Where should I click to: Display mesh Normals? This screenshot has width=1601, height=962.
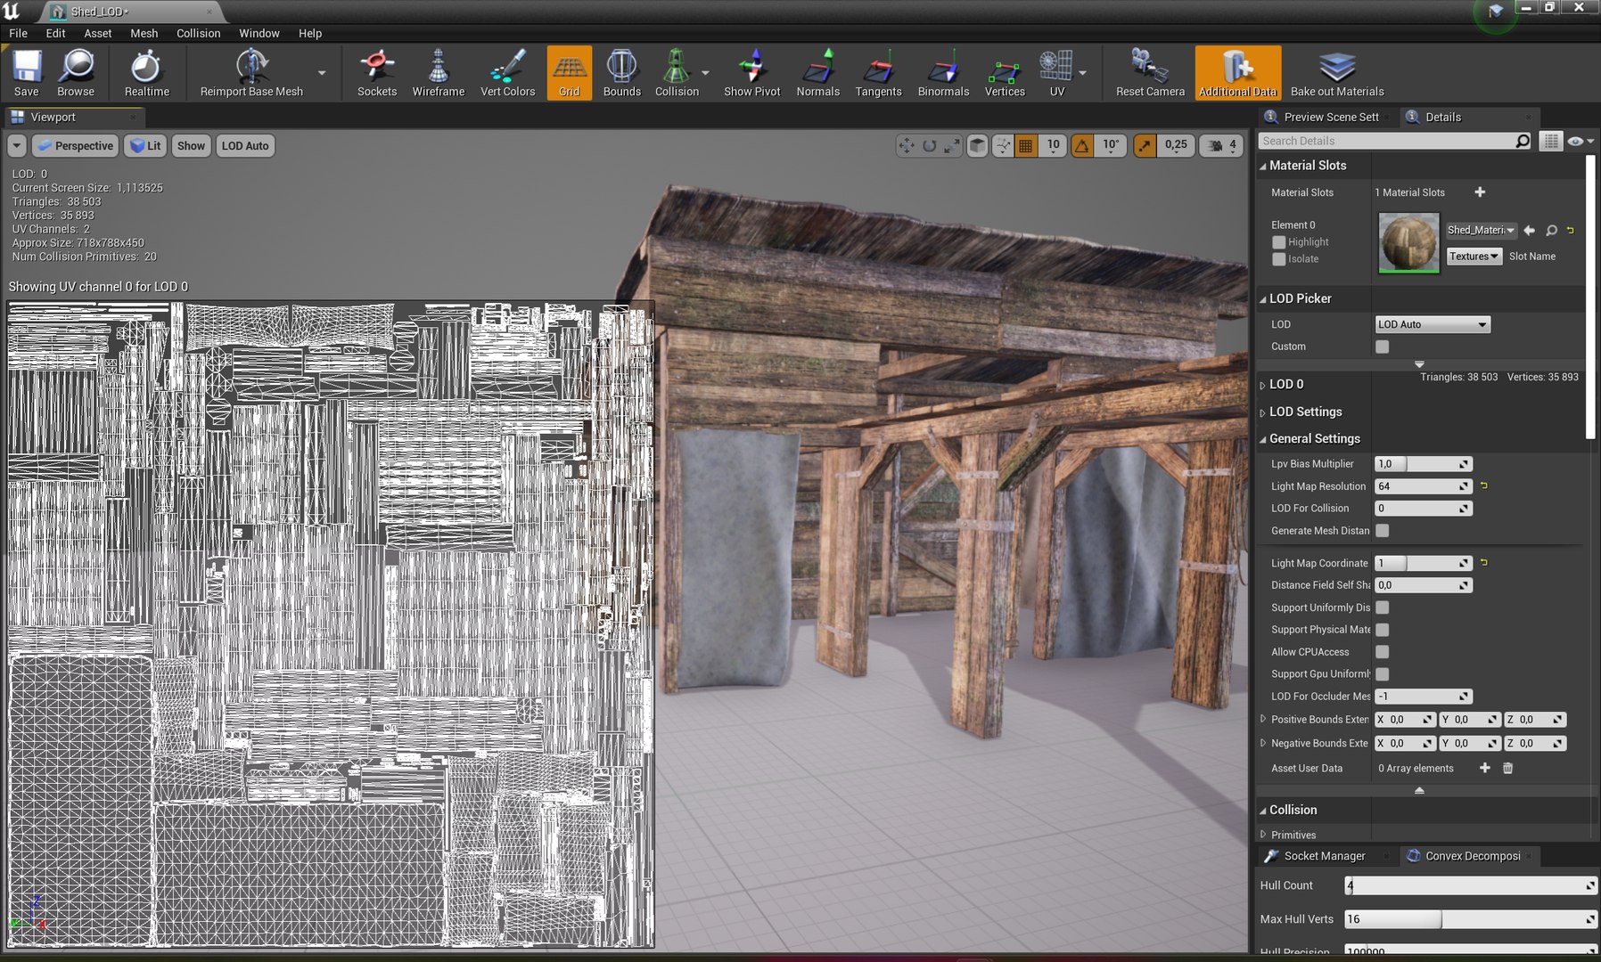(817, 73)
